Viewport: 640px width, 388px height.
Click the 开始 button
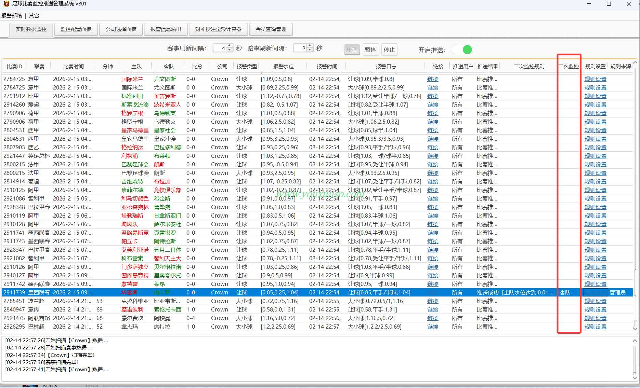352,50
